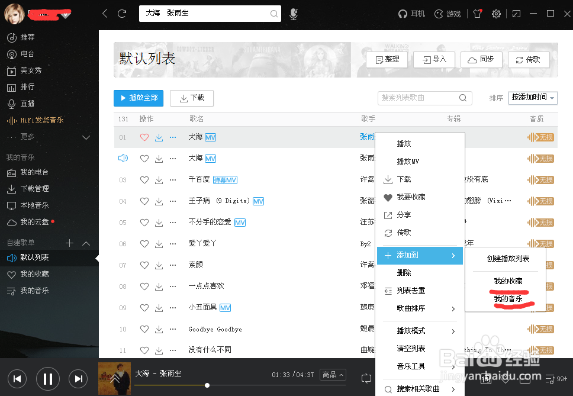Download the 千百度 track

[x=159, y=180]
